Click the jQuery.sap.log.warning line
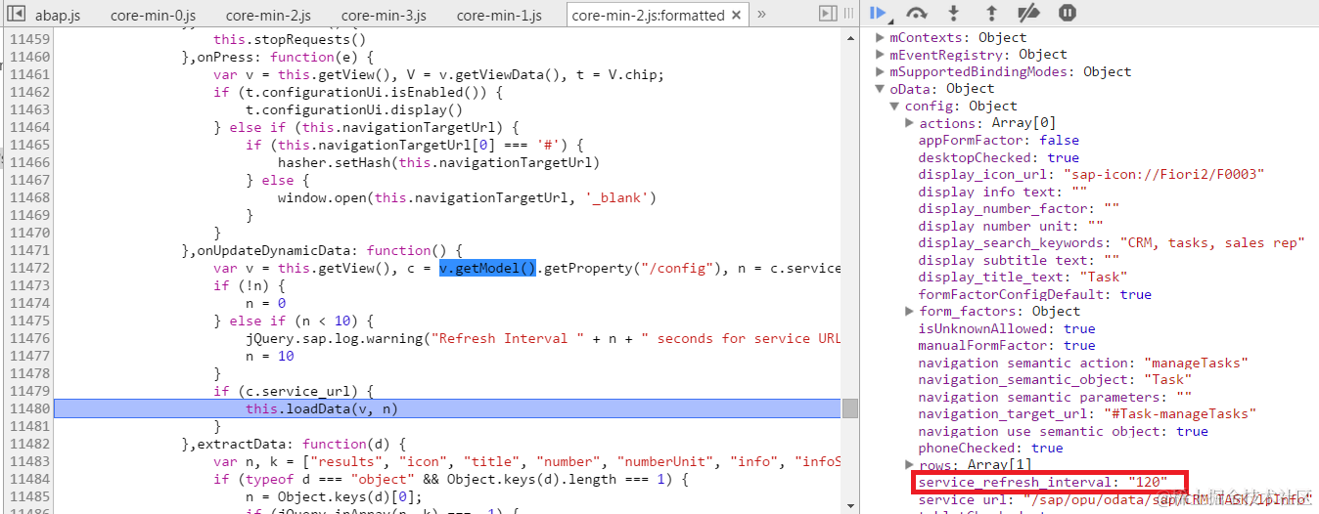The height and width of the screenshot is (514, 1319). pos(542,338)
